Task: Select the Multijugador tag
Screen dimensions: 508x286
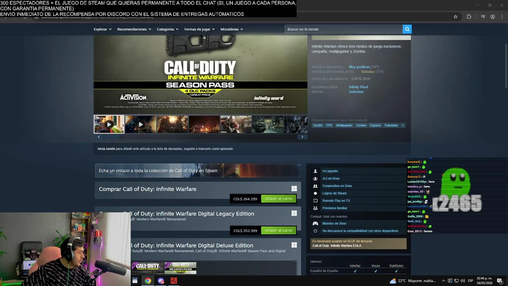Action: (344, 125)
